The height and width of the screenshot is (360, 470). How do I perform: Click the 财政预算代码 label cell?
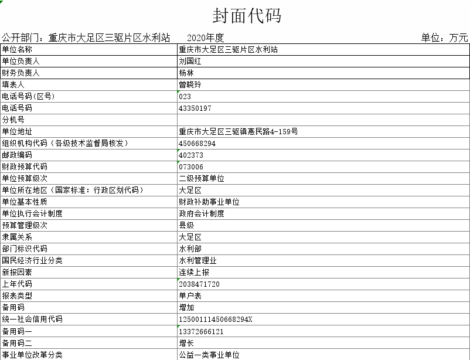point(89,167)
